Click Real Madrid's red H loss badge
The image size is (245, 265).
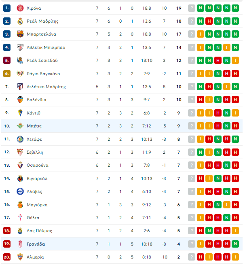209,21
